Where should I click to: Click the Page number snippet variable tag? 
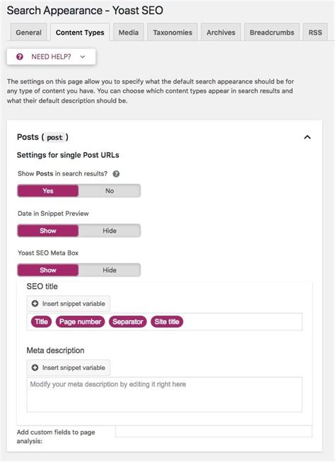[x=80, y=321]
